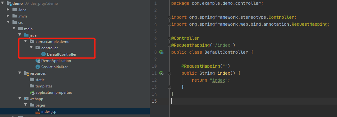Click the .idea folder icon
The image size is (337, 117).
pos(15,10)
